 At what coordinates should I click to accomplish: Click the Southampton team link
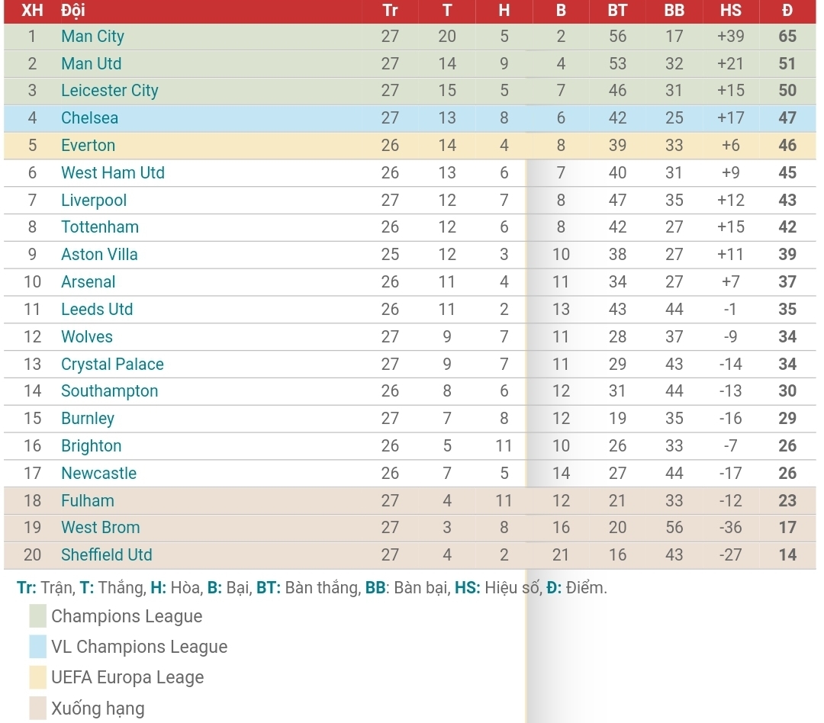click(109, 391)
